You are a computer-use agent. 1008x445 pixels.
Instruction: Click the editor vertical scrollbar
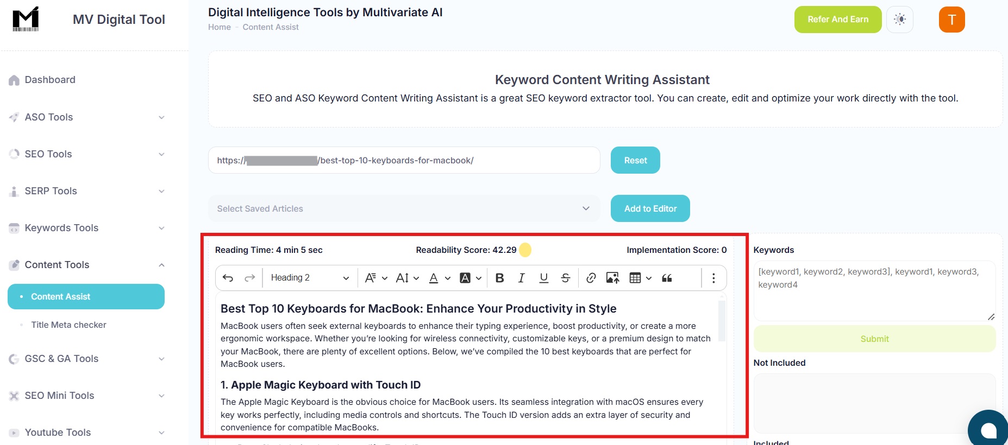point(722,320)
